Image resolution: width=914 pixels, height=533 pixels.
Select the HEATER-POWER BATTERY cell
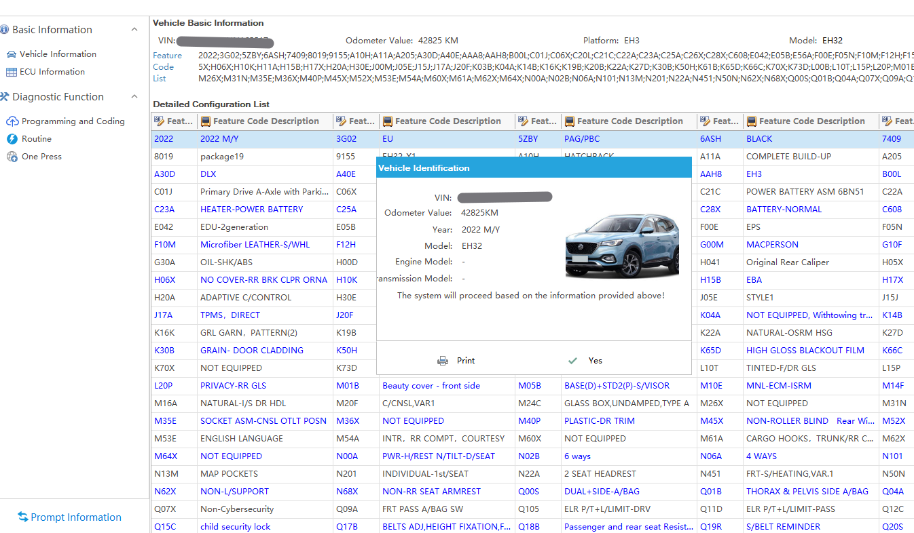pos(251,210)
